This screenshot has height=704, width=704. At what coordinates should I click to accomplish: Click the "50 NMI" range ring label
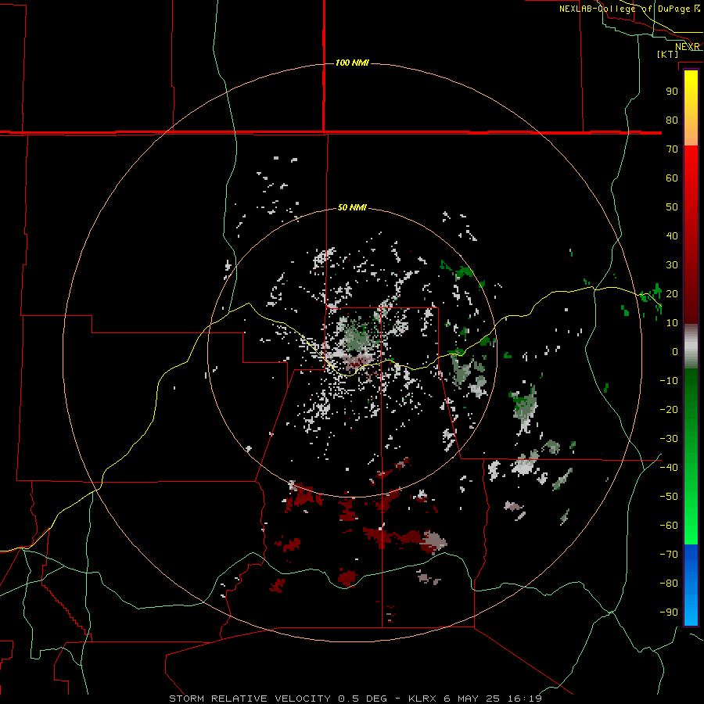[352, 207]
